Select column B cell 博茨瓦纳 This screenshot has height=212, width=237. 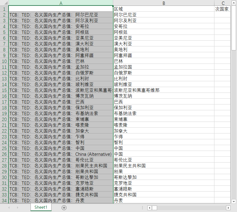point(164,96)
